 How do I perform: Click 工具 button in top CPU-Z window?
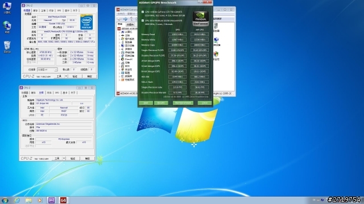(x=59, y=76)
